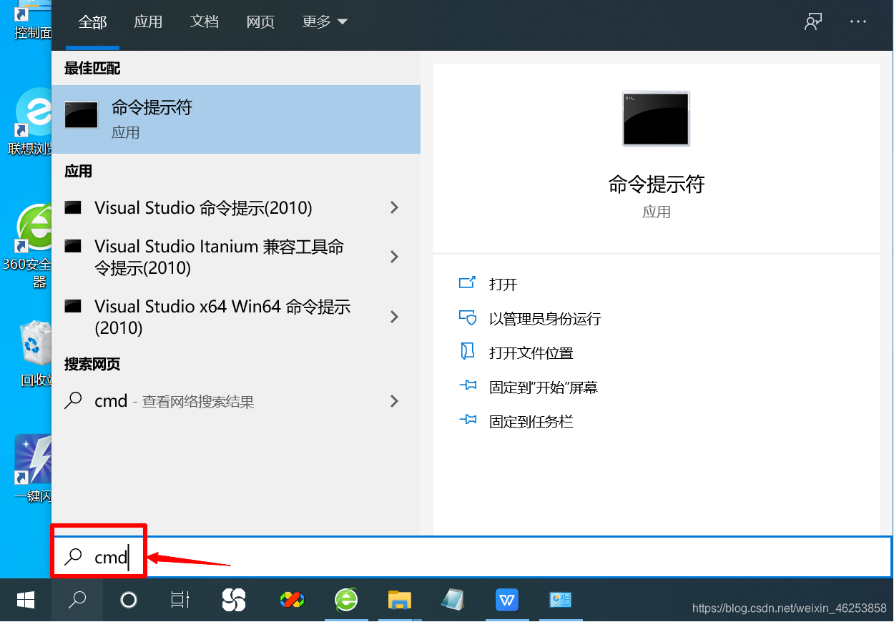Click the search magnifier icon in the search box
Viewport: 894px width, 622px height.
[x=73, y=556]
